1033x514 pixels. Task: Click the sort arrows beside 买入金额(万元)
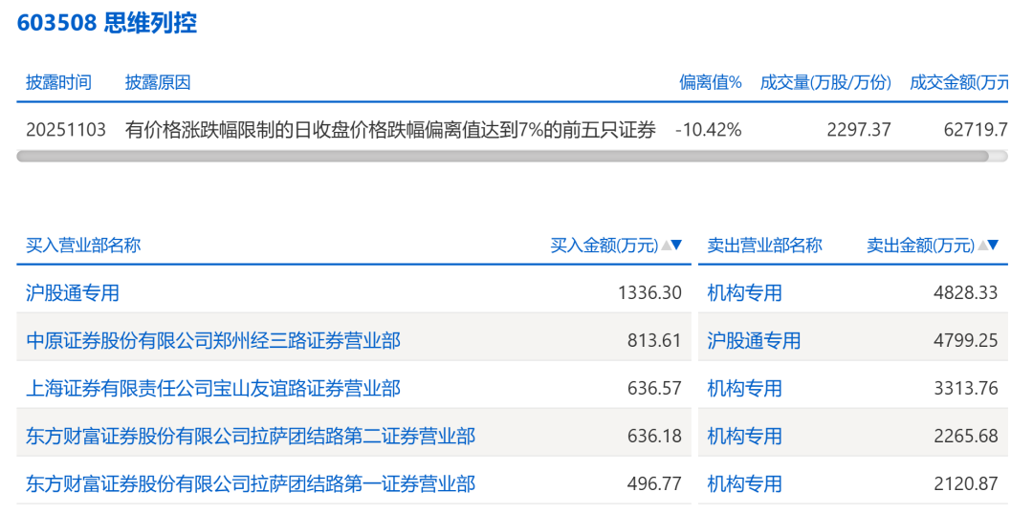[x=671, y=245]
